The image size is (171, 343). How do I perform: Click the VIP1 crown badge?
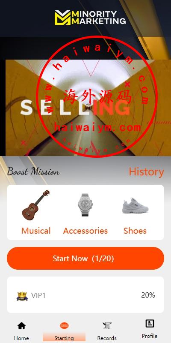point(22,296)
